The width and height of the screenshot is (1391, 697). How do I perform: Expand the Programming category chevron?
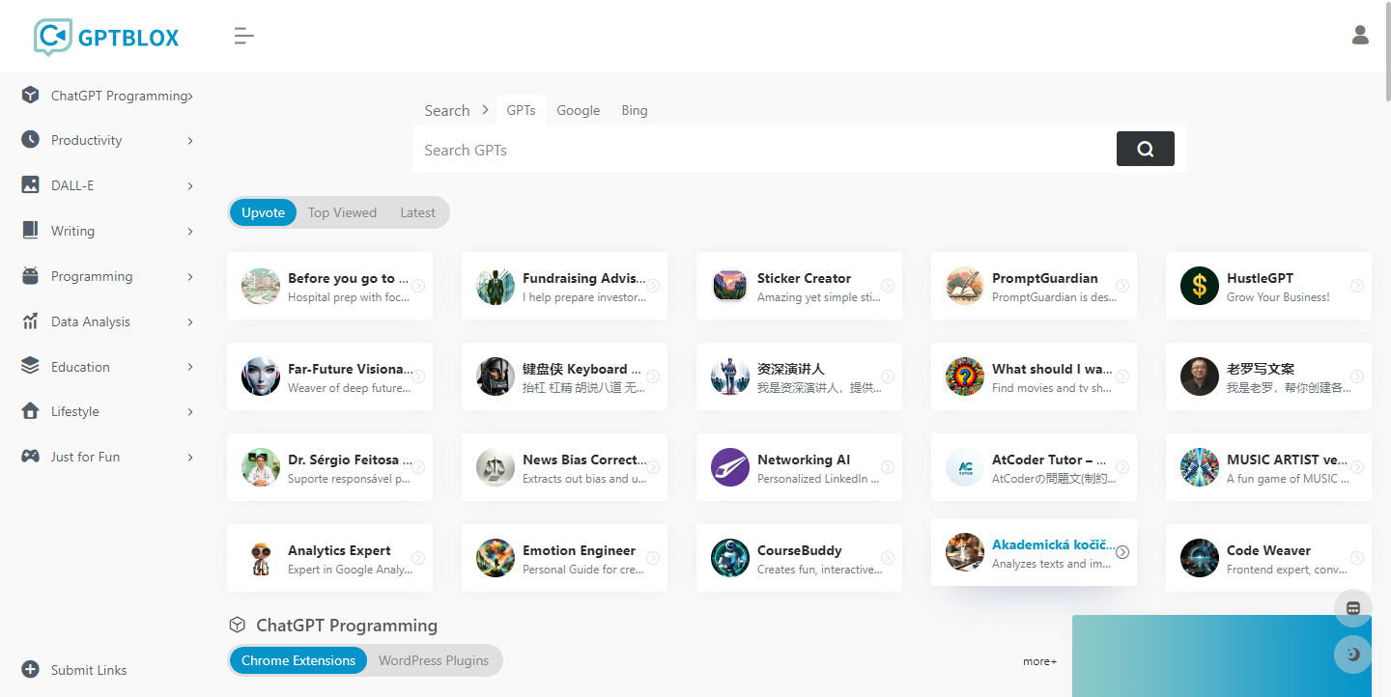(x=190, y=277)
